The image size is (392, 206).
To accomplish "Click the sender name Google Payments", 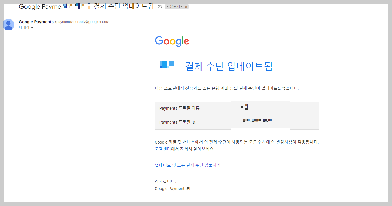I will 36,22.
